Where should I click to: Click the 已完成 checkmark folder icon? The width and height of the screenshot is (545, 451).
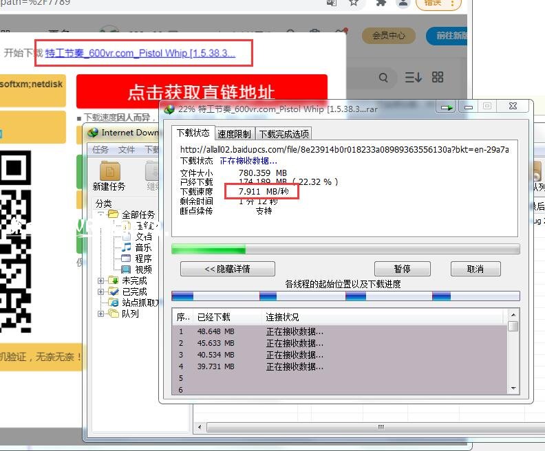point(114,291)
